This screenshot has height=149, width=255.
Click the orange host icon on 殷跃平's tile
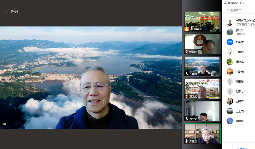[186, 29]
